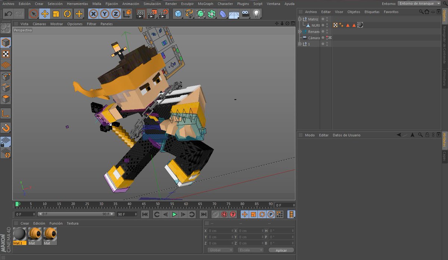Open the Archivo menu in main menu bar
448x260 pixels.
coord(8,4)
